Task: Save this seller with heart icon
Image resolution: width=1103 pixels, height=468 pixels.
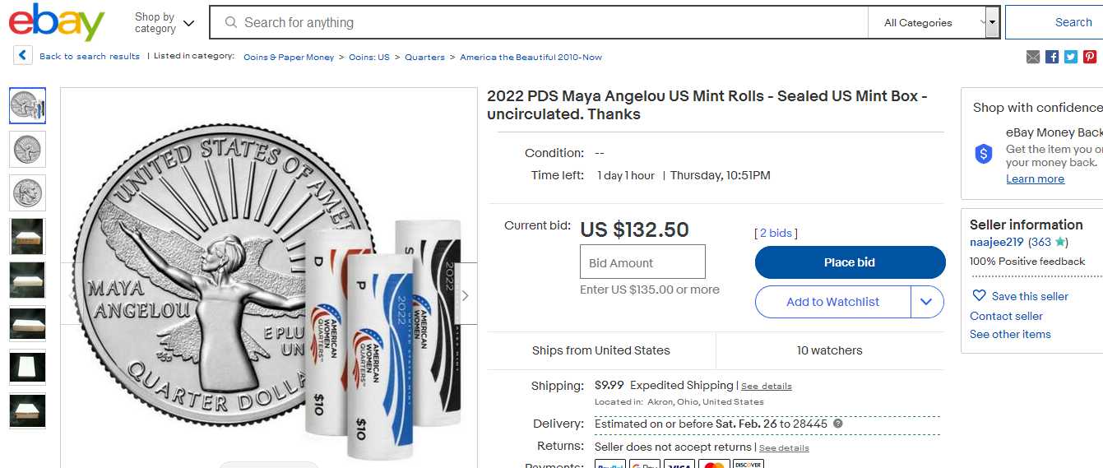Action: point(979,296)
